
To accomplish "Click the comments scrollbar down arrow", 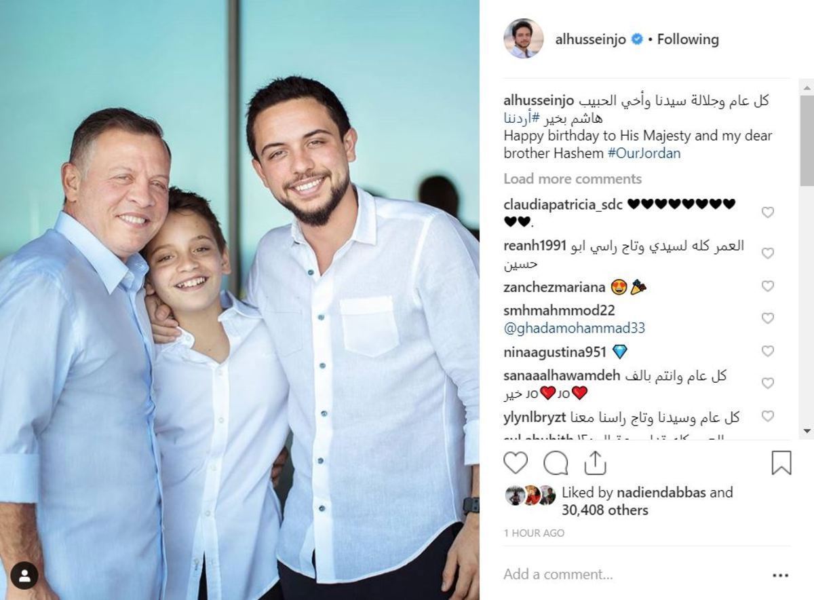I will 807,431.
